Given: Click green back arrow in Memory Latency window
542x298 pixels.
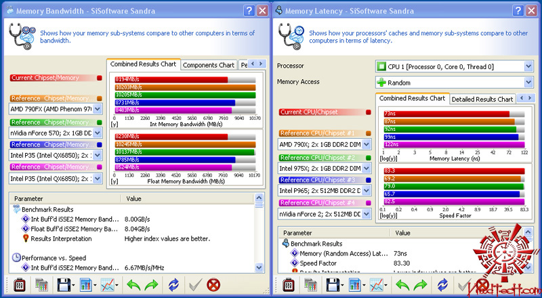Looking at the screenshot, I should point(402,285).
